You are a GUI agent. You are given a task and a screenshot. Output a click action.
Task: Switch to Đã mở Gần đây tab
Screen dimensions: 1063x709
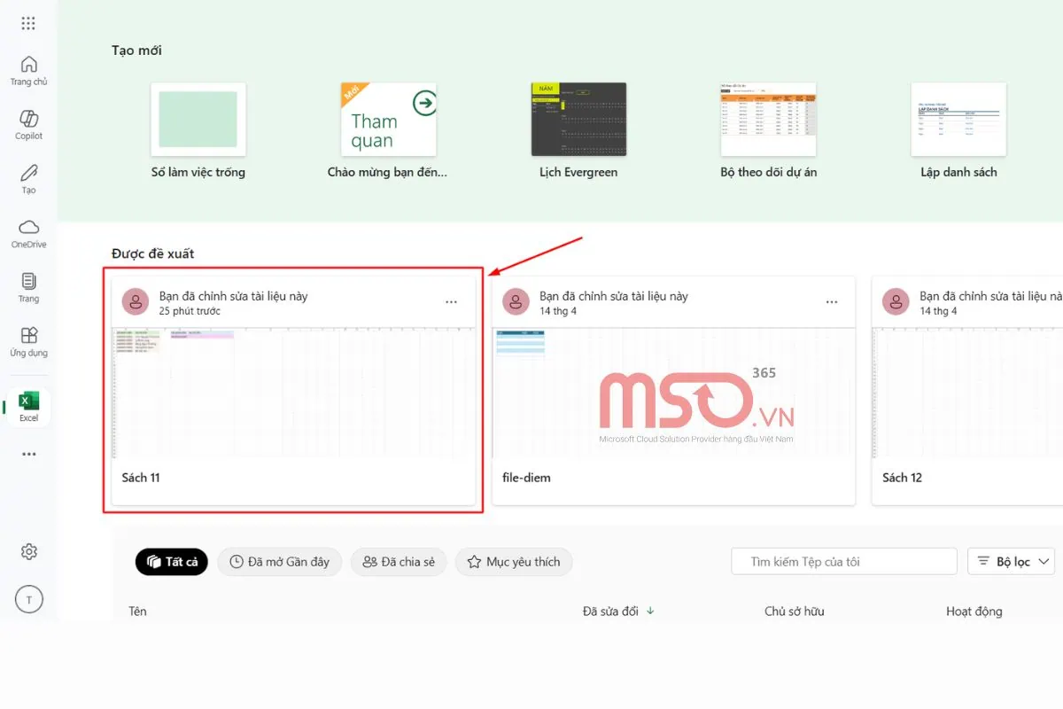coord(279,562)
